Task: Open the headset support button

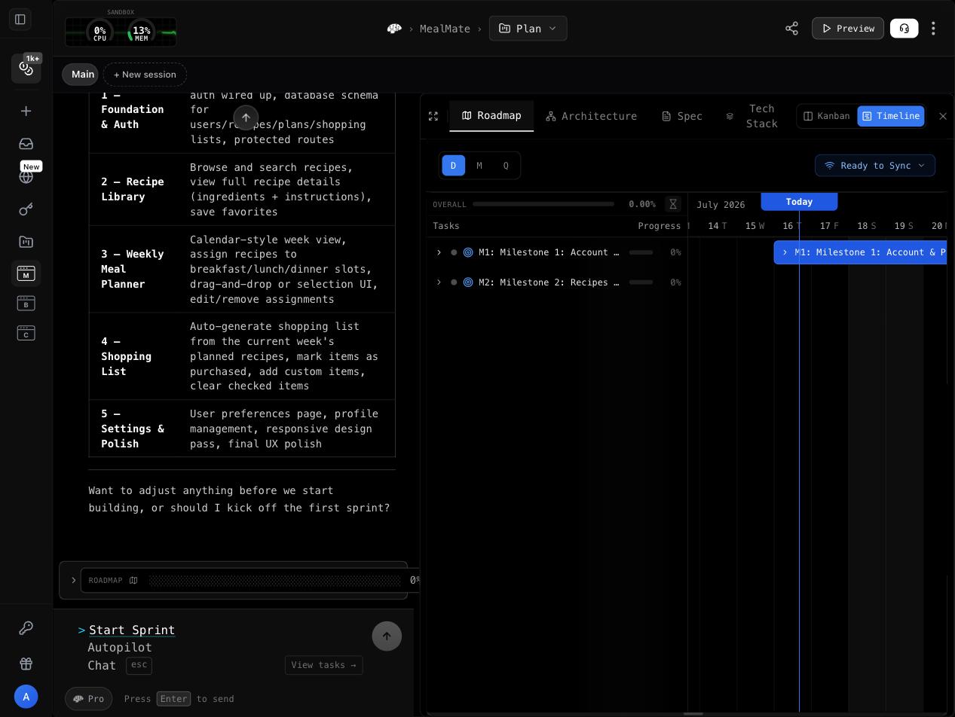Action: tap(904, 29)
